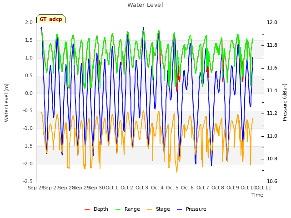Toggle the Stage legend entry
The height and width of the screenshot is (218, 291).
pos(158,209)
